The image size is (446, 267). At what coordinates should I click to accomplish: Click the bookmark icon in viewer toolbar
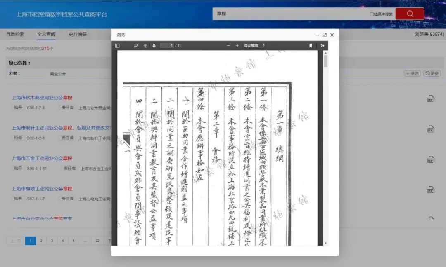pos(311,46)
